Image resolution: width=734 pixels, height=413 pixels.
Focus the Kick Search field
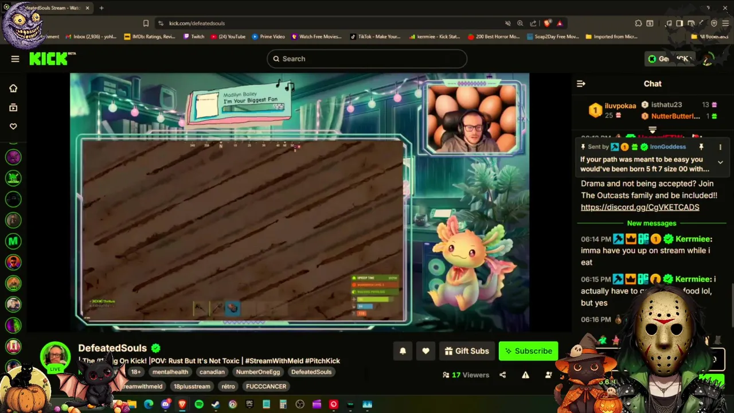pos(367,59)
